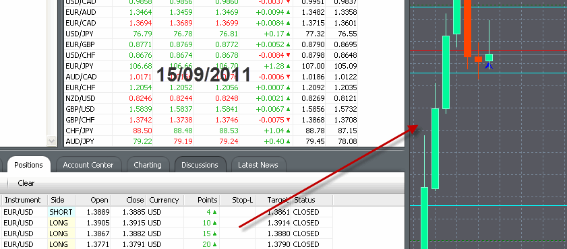Sort positions by Points column header
Screen dimensions: 567x249
pyautogui.click(x=202, y=200)
